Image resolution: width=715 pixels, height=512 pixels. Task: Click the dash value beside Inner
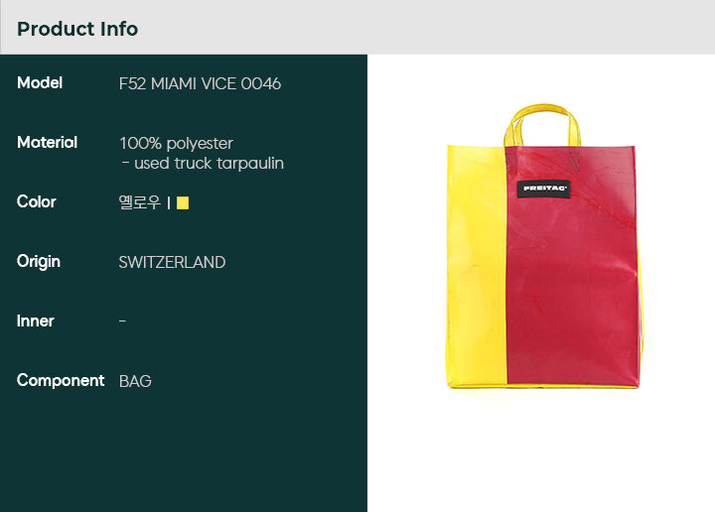[122, 321]
